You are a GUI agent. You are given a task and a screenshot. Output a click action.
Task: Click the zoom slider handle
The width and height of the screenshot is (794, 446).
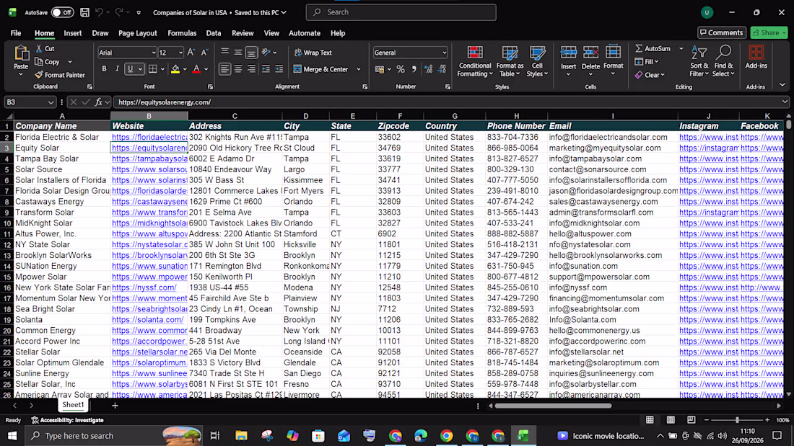point(737,420)
